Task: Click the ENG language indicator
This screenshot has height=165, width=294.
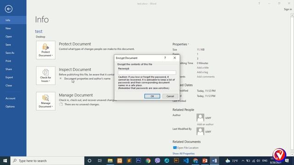Action: (x=265, y=161)
